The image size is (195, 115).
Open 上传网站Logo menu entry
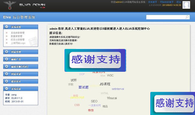coord(18,43)
